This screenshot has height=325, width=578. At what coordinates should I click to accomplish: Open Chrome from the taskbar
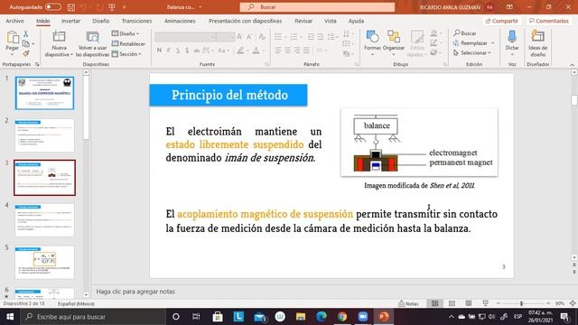tap(342, 317)
